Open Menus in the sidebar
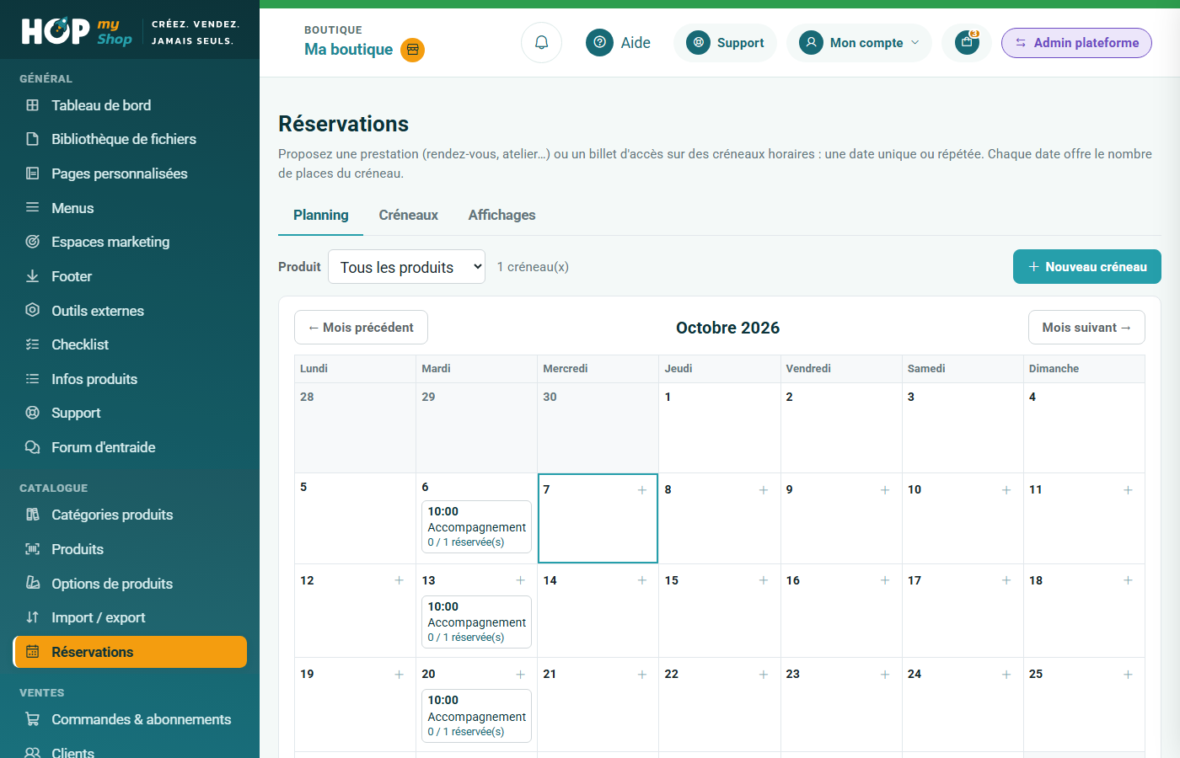The height and width of the screenshot is (758, 1180). point(72,208)
